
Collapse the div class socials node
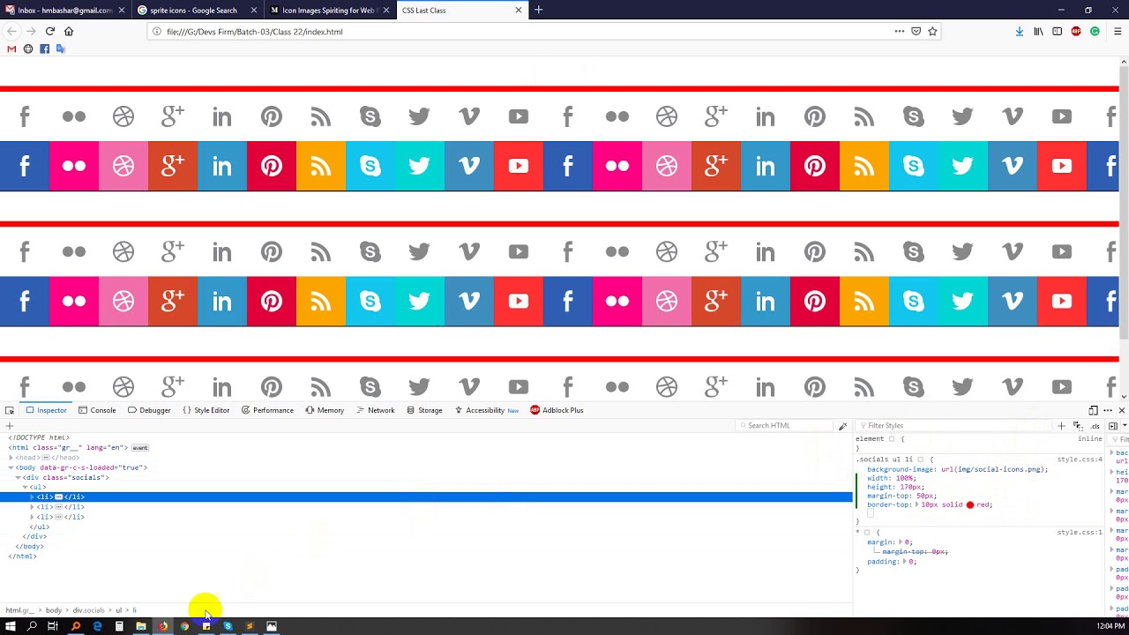click(18, 477)
